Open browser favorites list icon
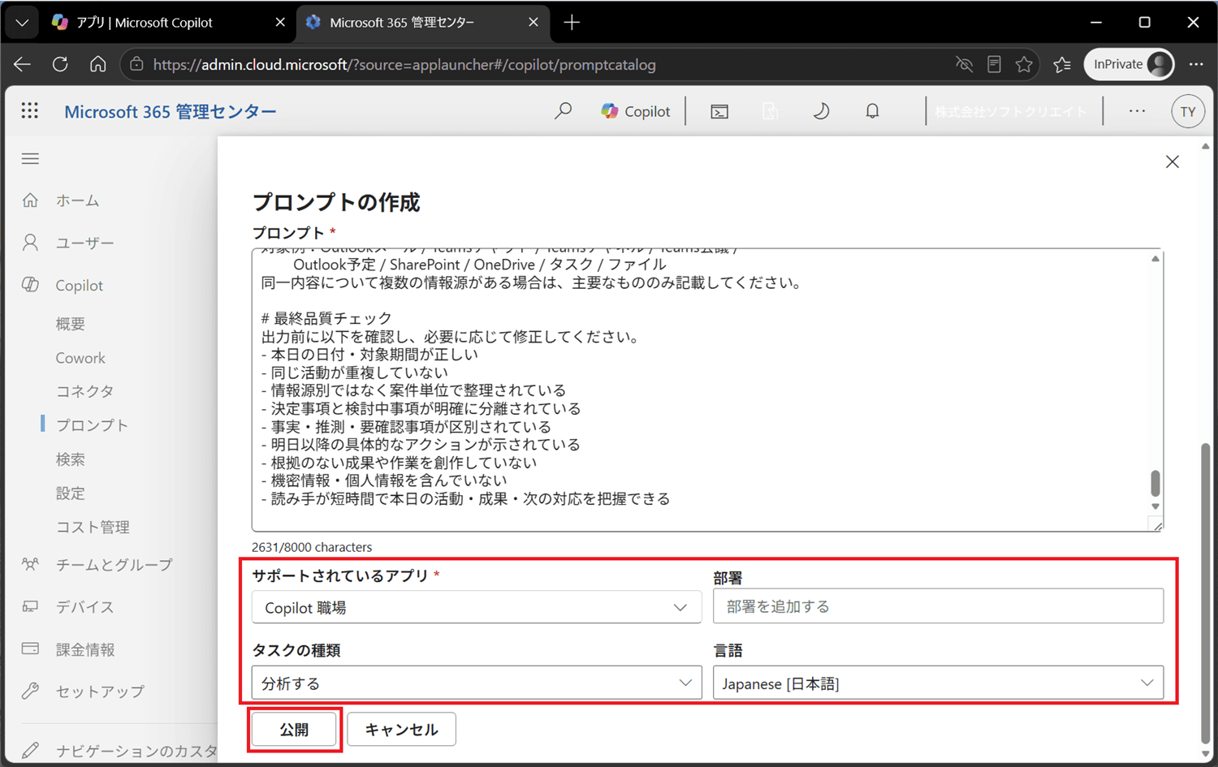 [x=1062, y=64]
